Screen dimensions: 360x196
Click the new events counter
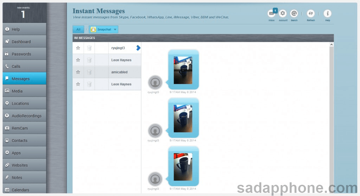coord(23,13)
